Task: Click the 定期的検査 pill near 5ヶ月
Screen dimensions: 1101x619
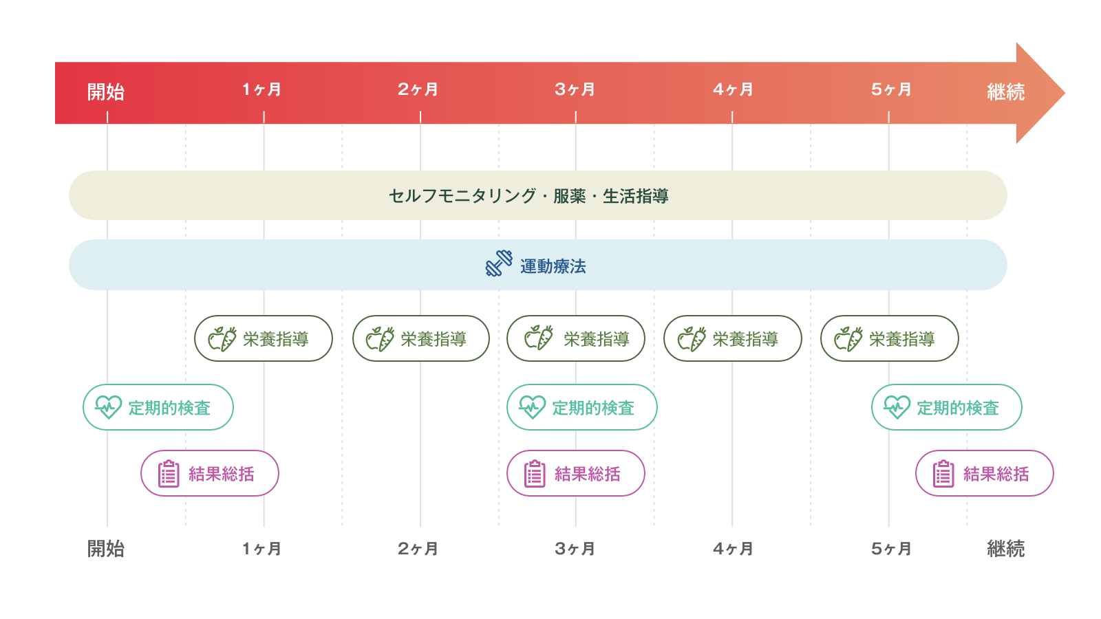Action: [946, 407]
